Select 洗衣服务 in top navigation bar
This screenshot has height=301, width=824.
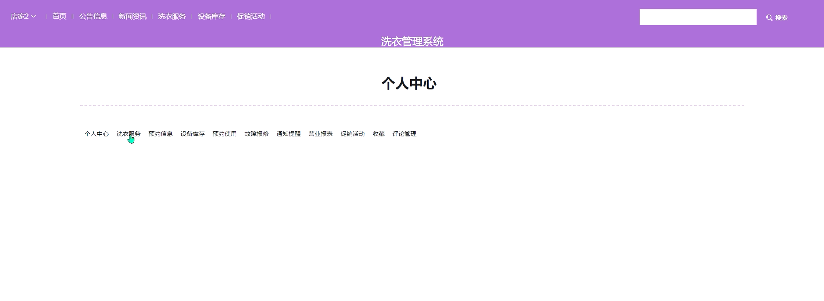pyautogui.click(x=172, y=16)
